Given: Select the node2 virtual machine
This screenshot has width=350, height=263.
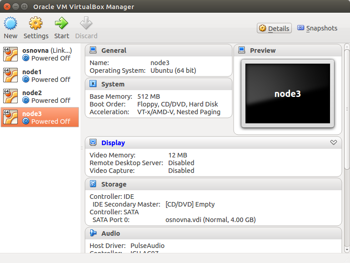Looking at the screenshot, I should (40, 96).
